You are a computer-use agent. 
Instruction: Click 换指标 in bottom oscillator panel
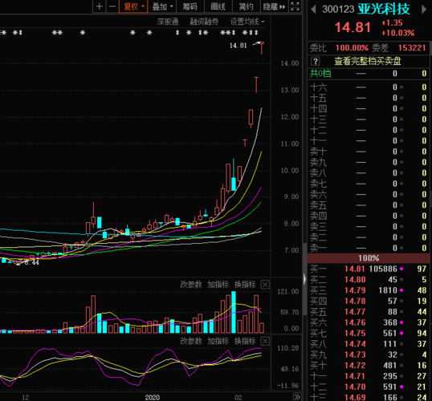click(x=245, y=342)
